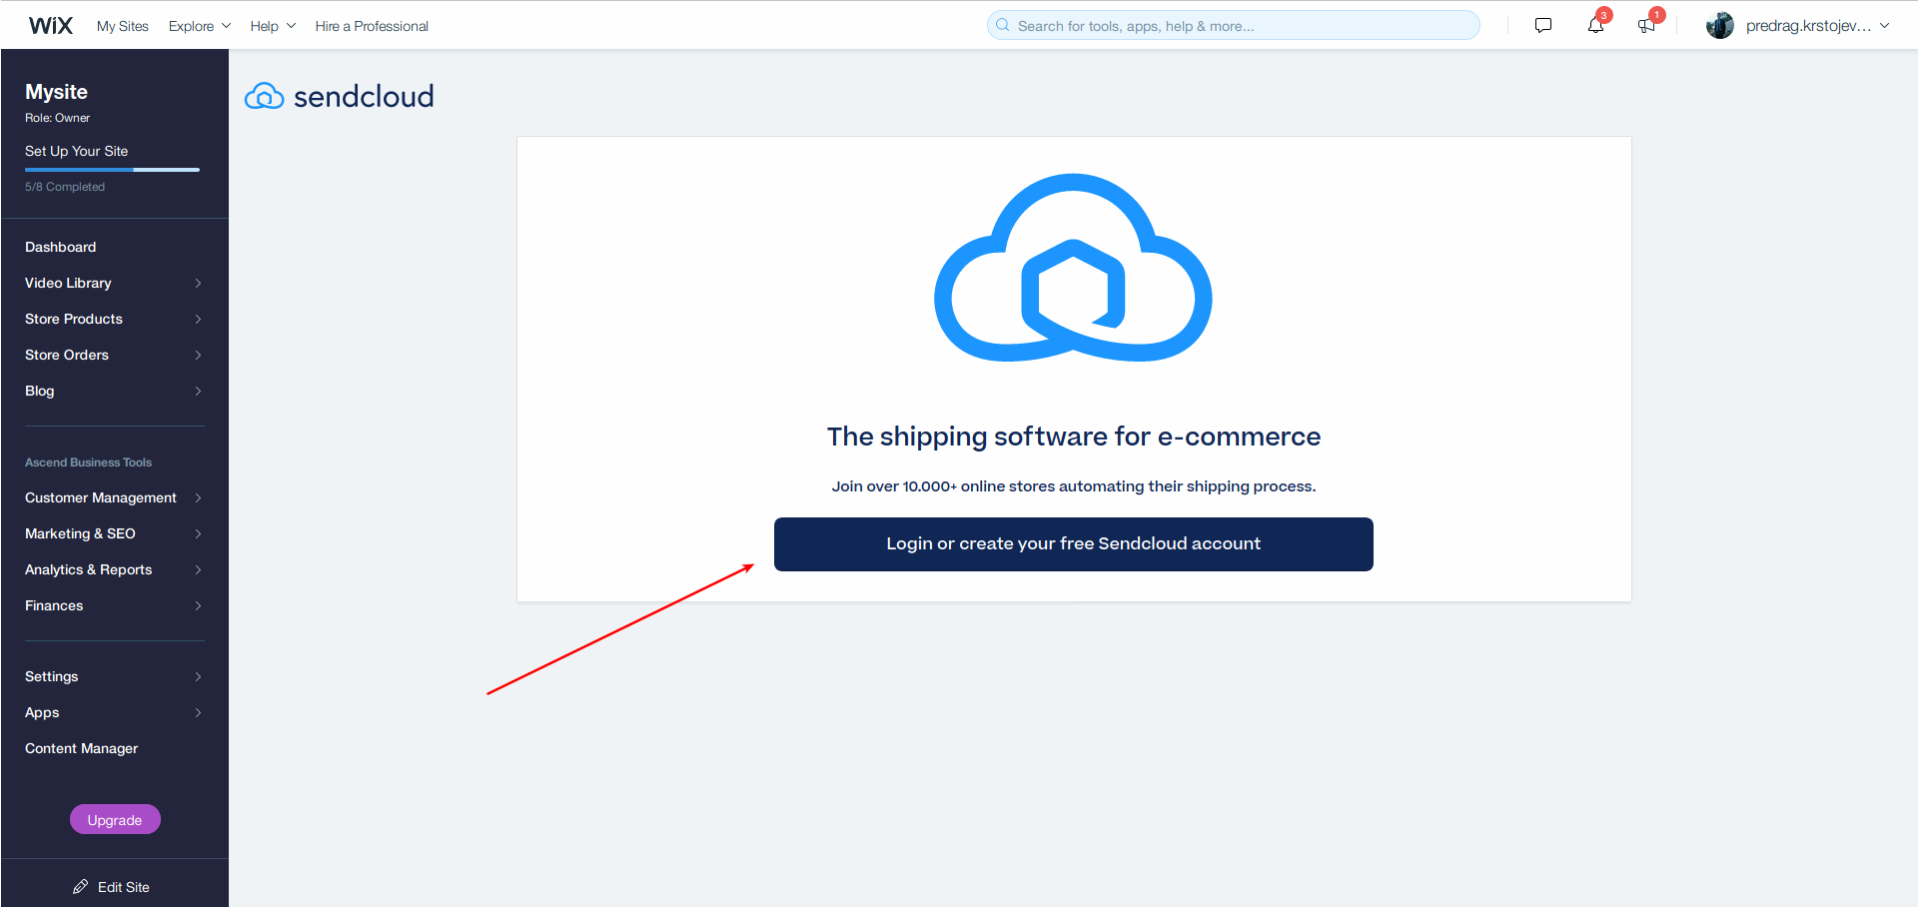The width and height of the screenshot is (1918, 907).
Task: Expand the Customer Management chevron
Action: point(198,497)
